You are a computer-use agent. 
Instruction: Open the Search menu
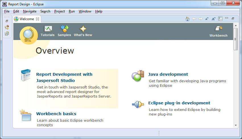tap(45, 11)
